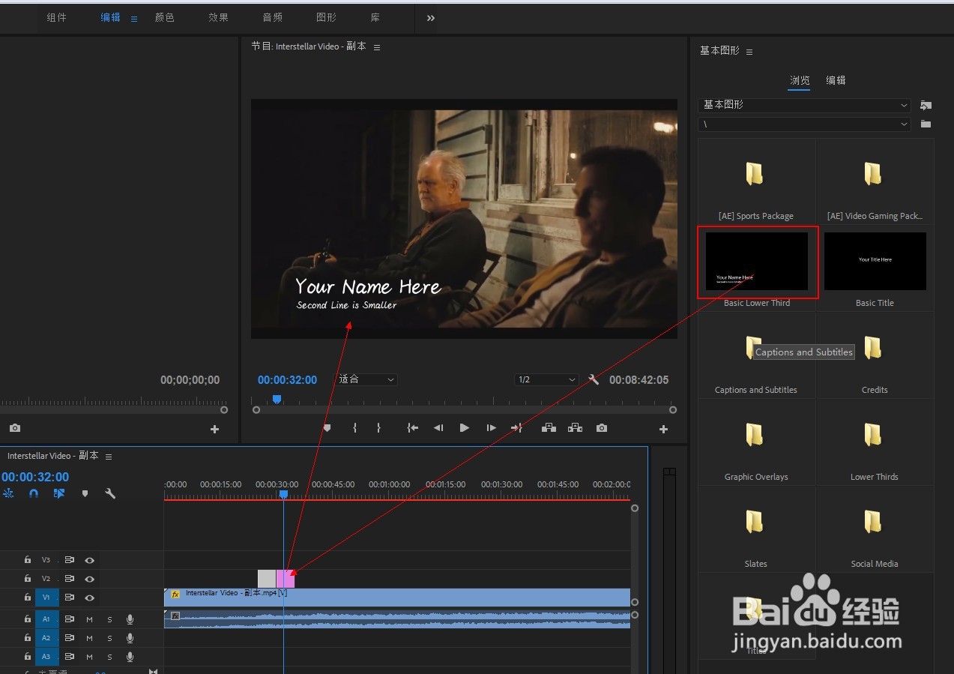The height and width of the screenshot is (674, 954).
Task: Open button editor plus in program monitor
Action: point(663,430)
